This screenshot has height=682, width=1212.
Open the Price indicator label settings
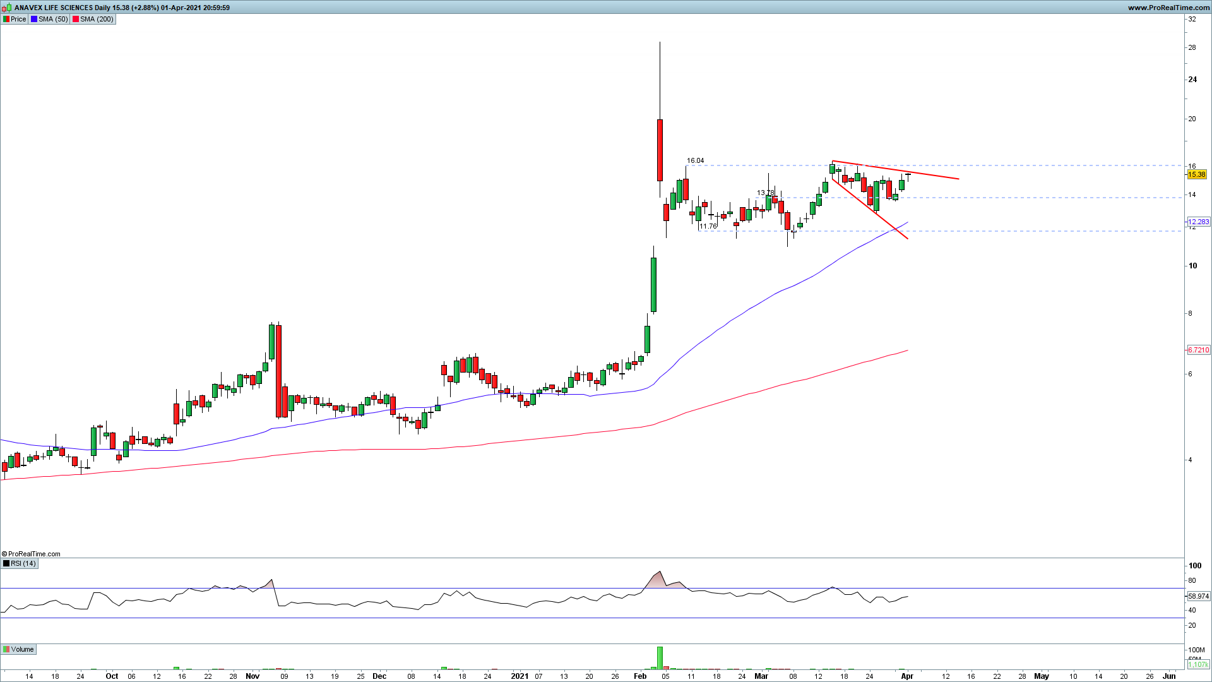(18, 19)
